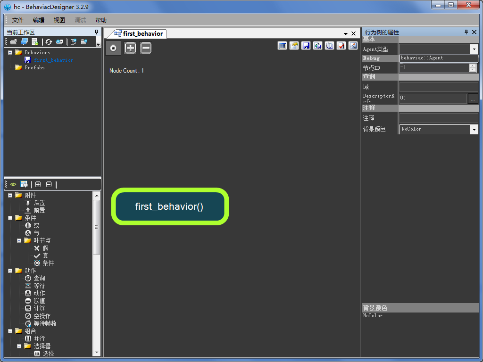Open workspace folder icon in workspace toolbar

(13, 42)
